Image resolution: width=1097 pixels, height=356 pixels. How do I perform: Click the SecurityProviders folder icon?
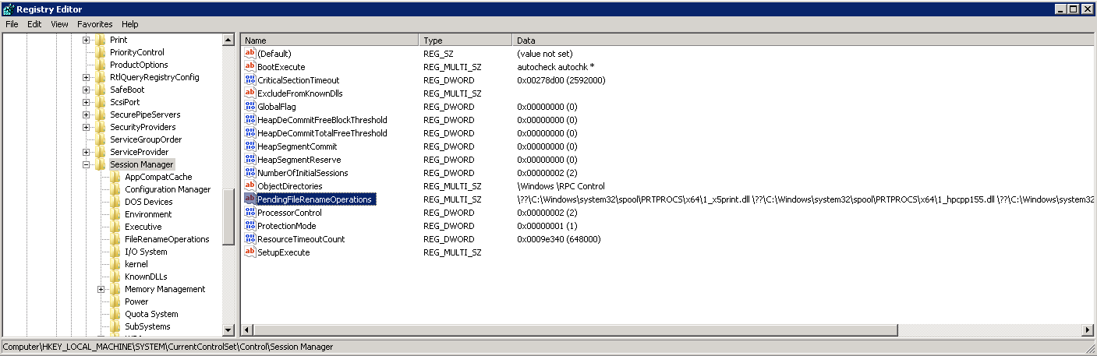(x=101, y=127)
